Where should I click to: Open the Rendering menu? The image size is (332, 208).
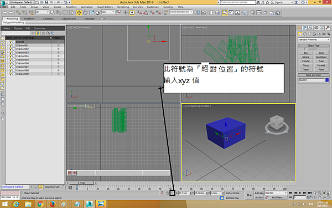(x=123, y=7)
